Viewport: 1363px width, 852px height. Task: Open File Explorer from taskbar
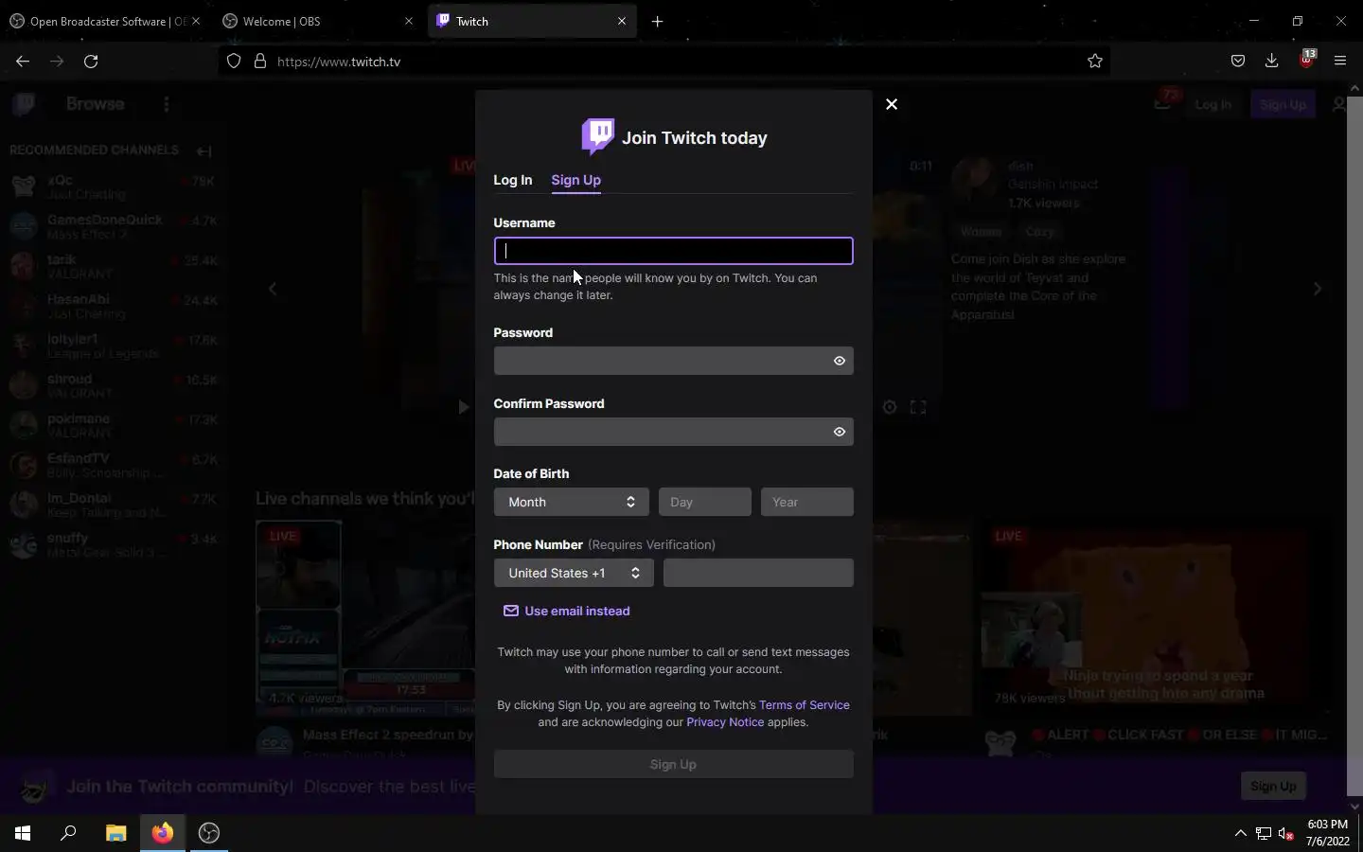click(x=115, y=833)
